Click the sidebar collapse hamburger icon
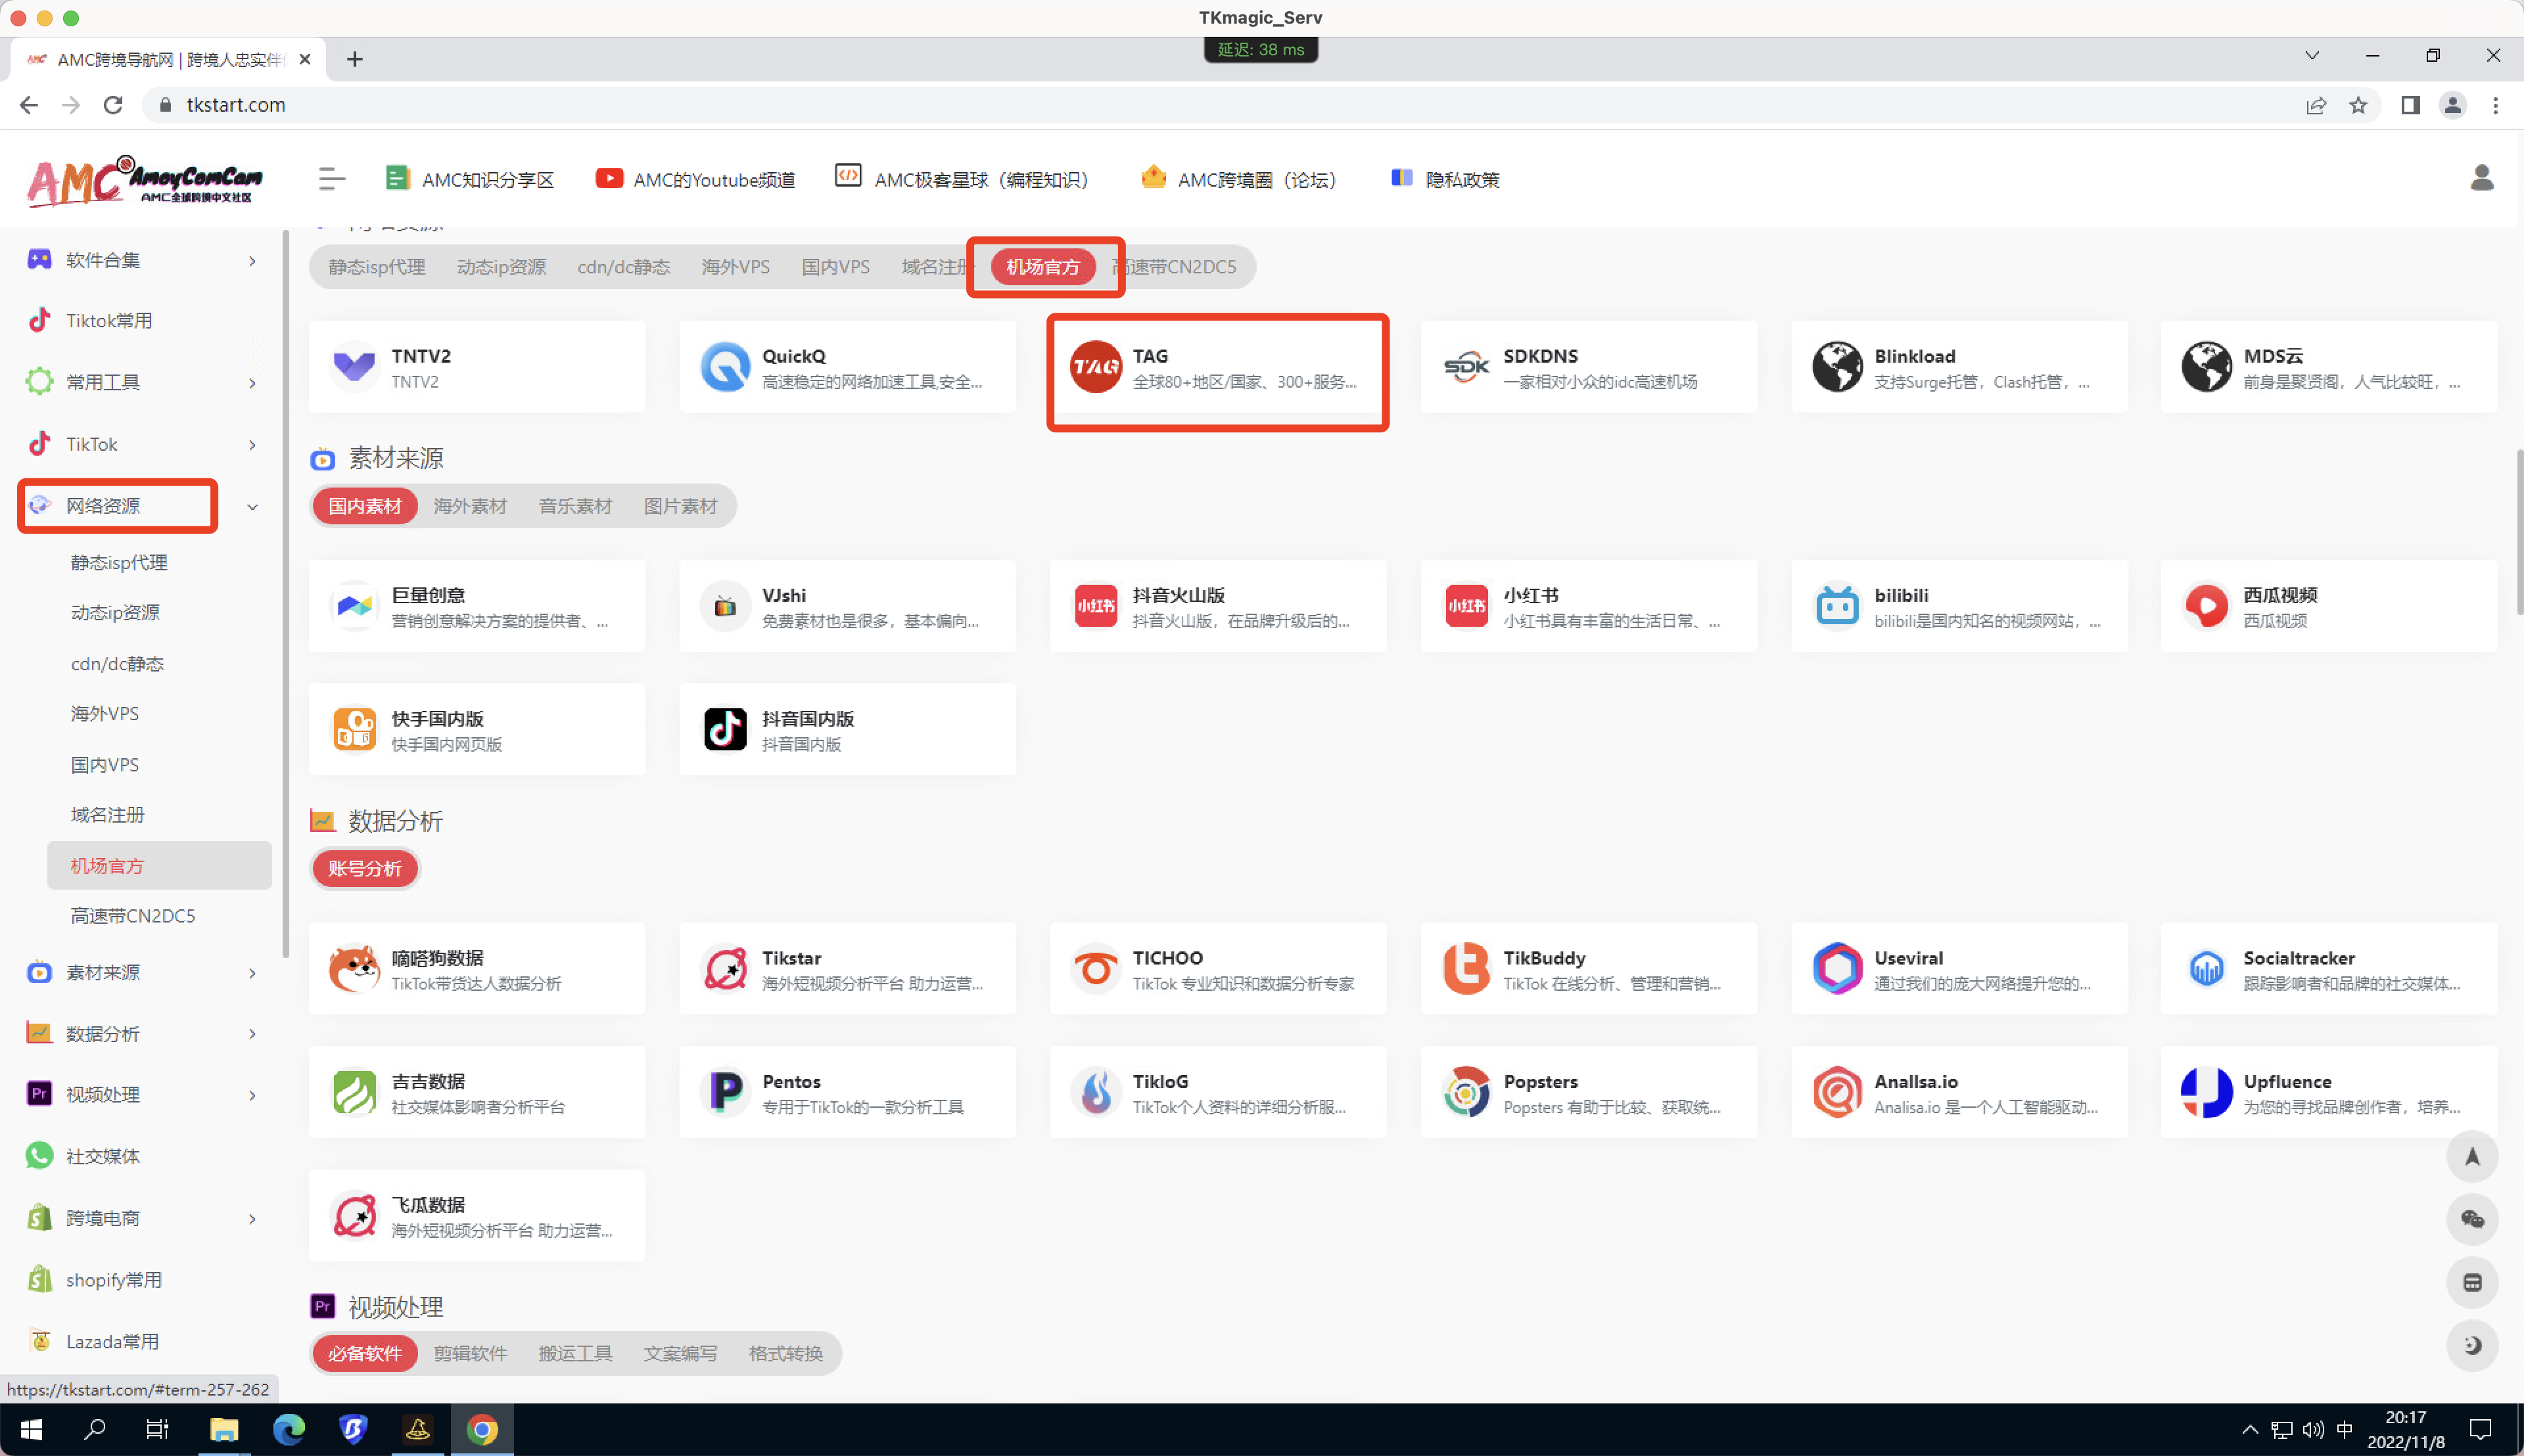 (x=331, y=179)
